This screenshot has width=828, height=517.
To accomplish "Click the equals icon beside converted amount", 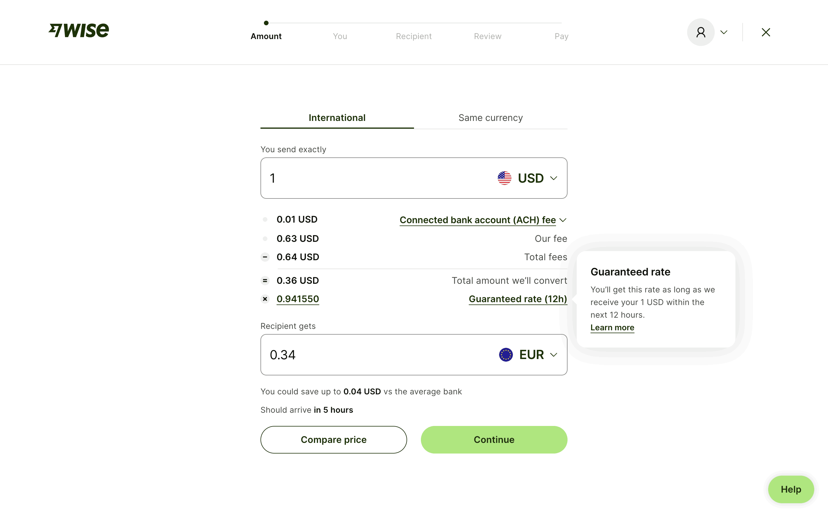I will [x=265, y=281].
